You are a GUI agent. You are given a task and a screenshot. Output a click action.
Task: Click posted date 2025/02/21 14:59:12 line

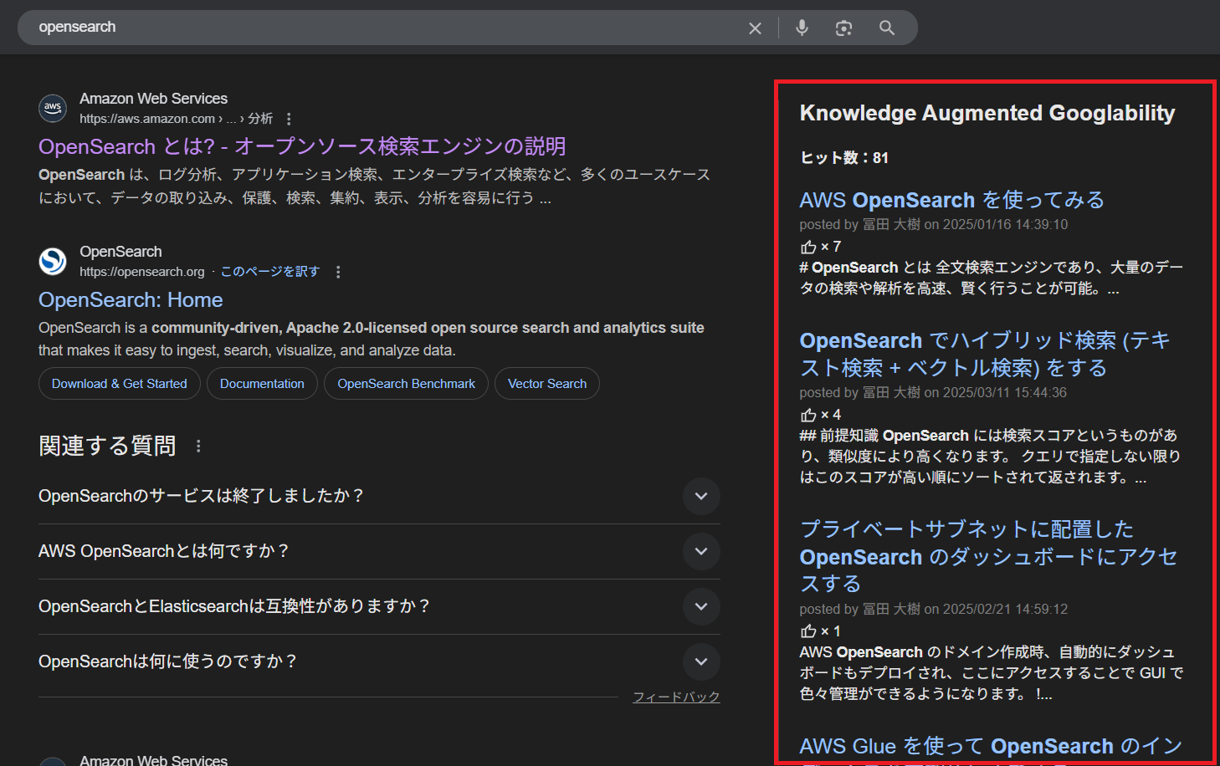click(x=933, y=609)
